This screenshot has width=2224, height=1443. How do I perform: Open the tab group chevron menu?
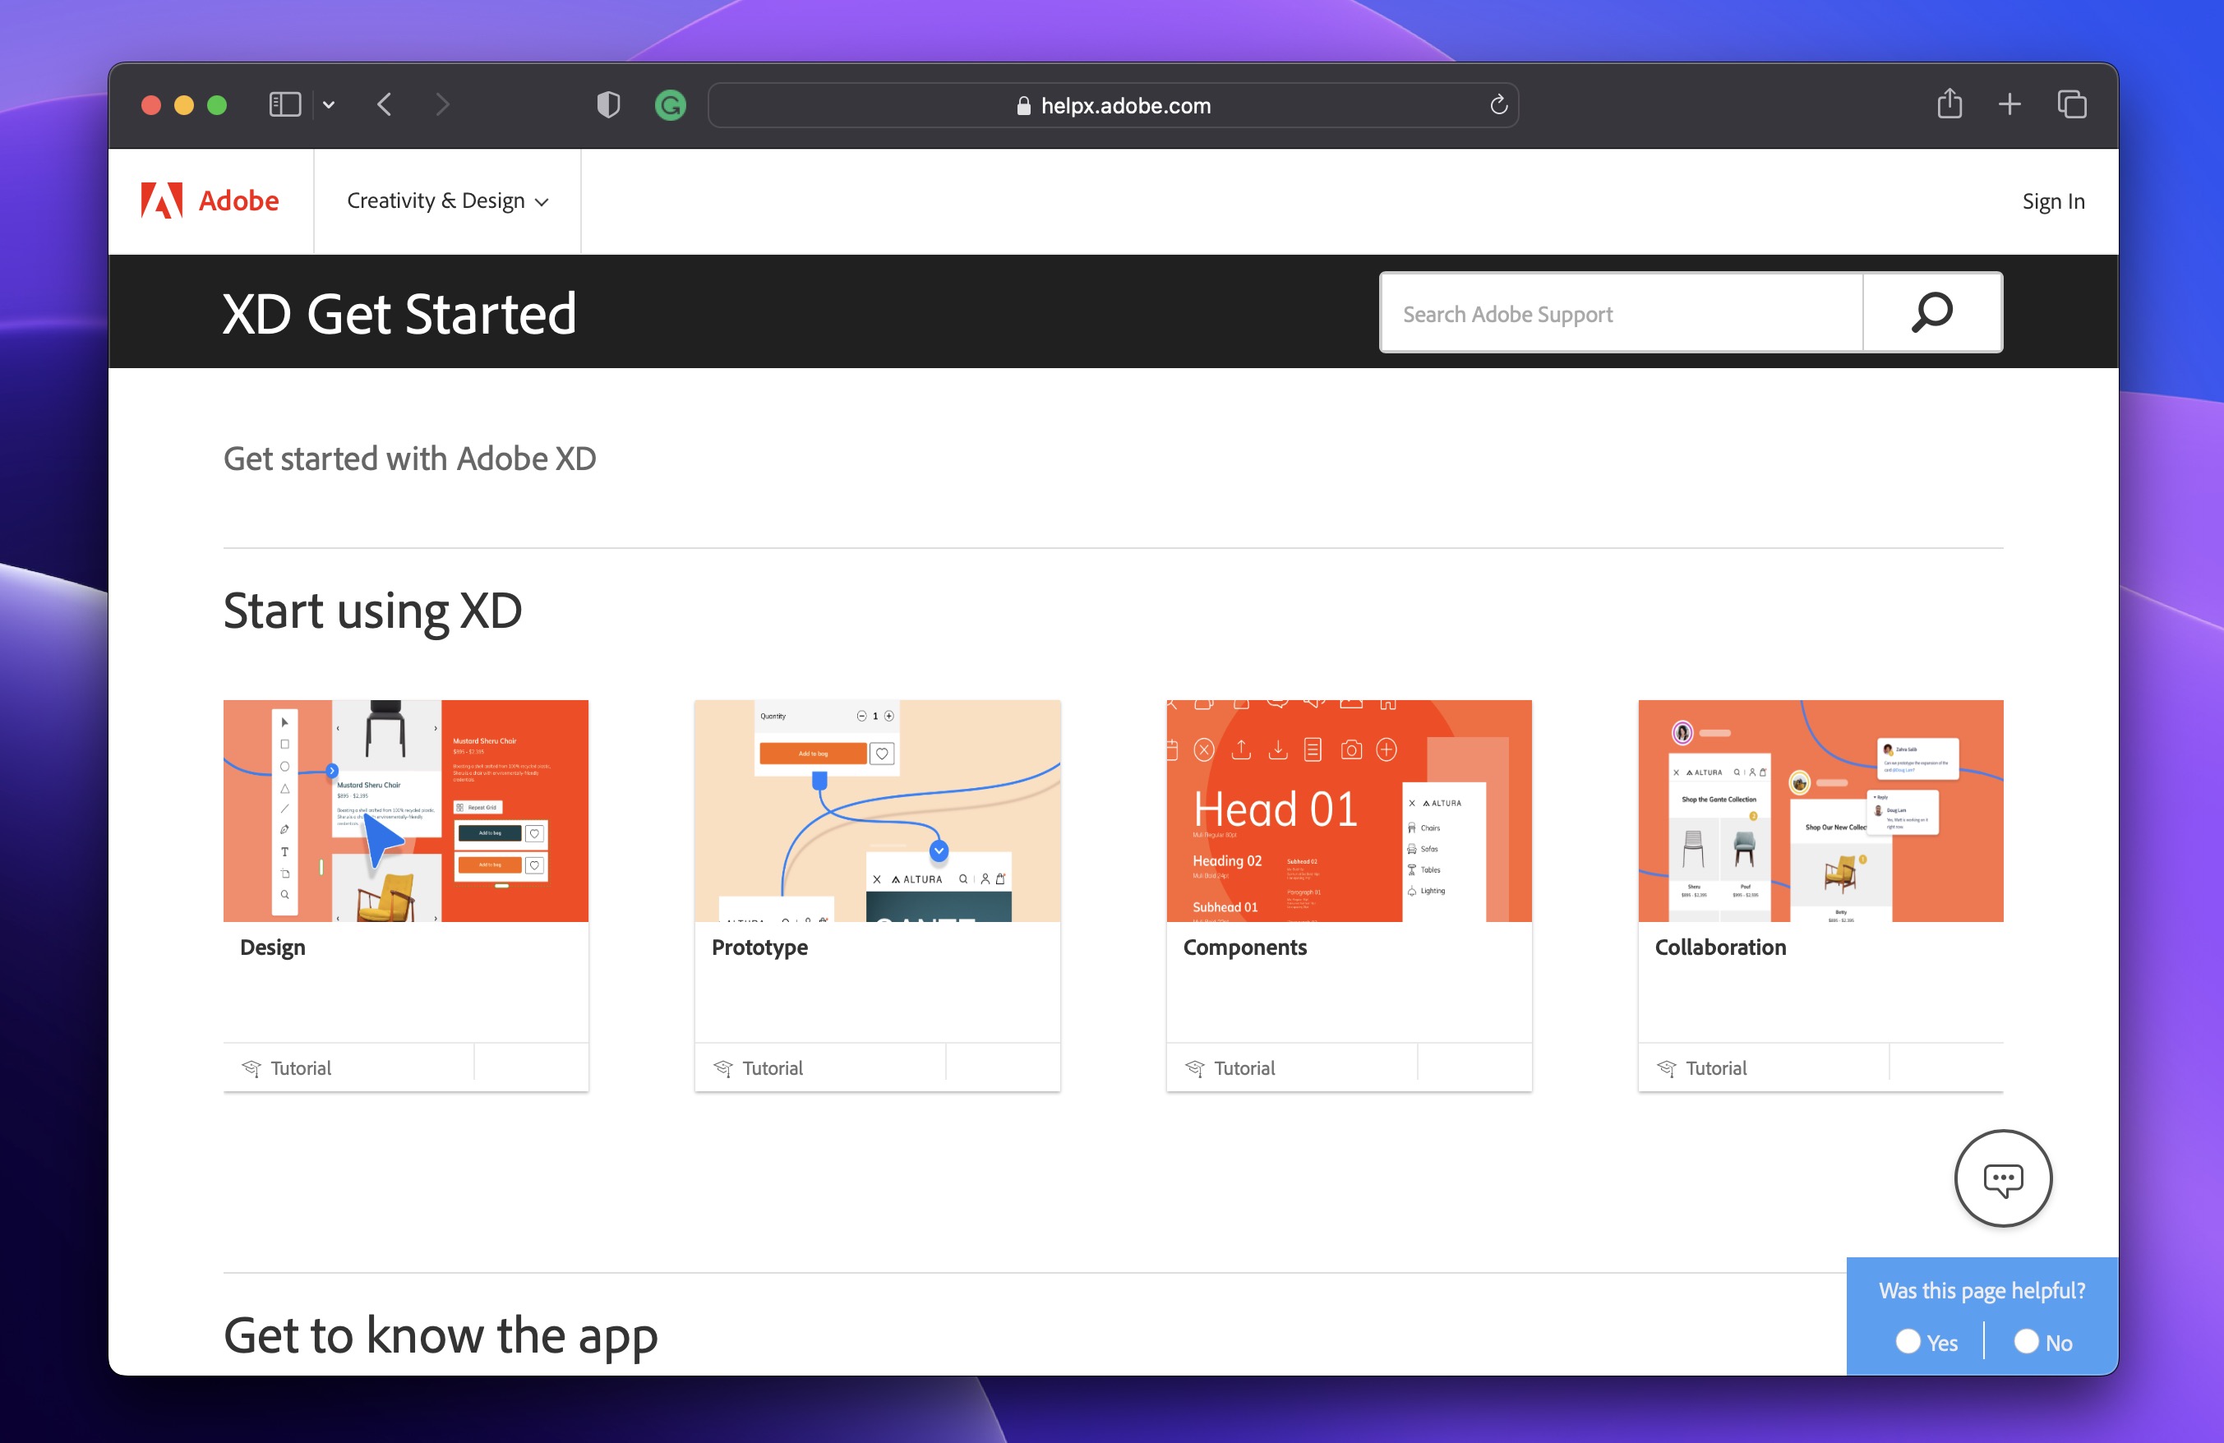[x=328, y=104]
